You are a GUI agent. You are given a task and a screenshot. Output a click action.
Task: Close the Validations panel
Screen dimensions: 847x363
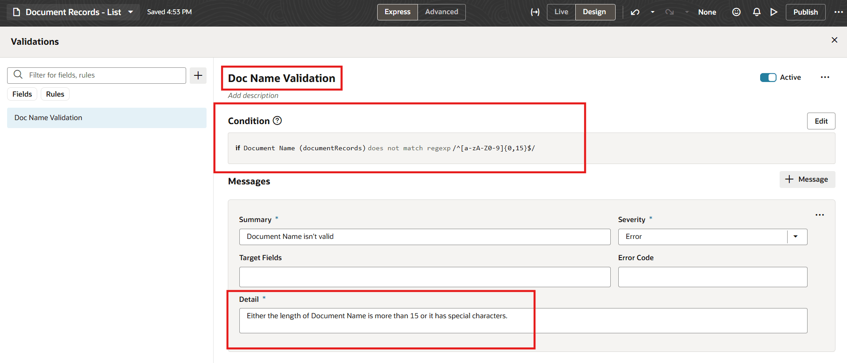coord(834,40)
